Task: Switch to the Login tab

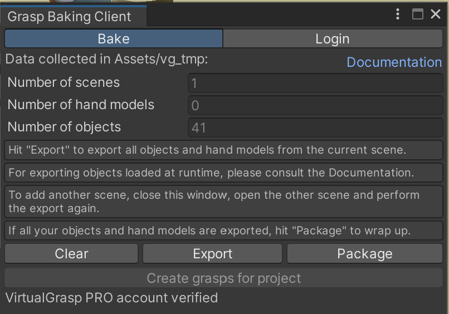Action: click(x=333, y=38)
